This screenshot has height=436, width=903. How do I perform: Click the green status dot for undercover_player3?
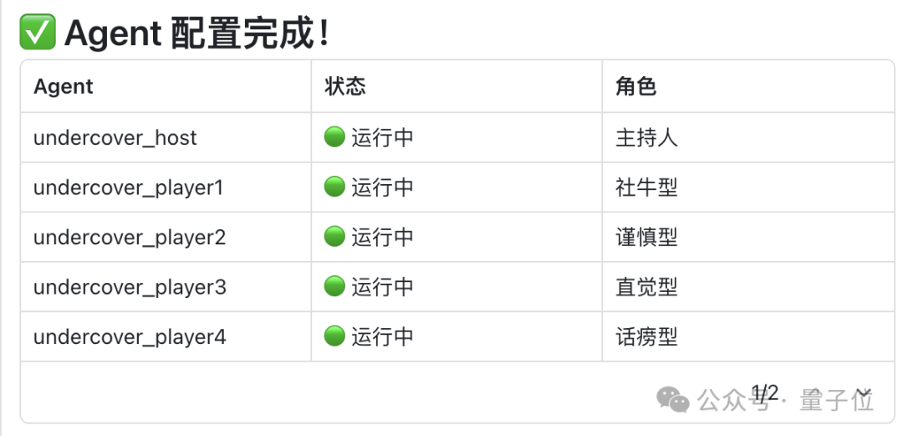tap(334, 286)
